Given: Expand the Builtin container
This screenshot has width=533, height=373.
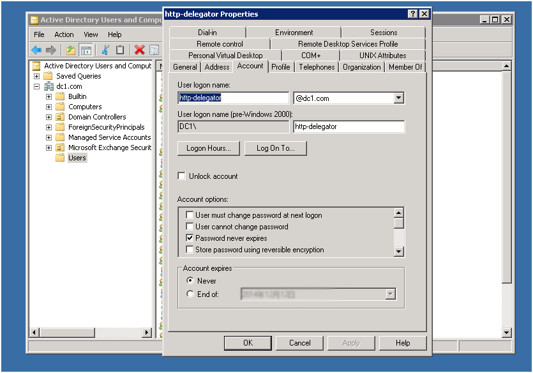Looking at the screenshot, I should point(48,96).
